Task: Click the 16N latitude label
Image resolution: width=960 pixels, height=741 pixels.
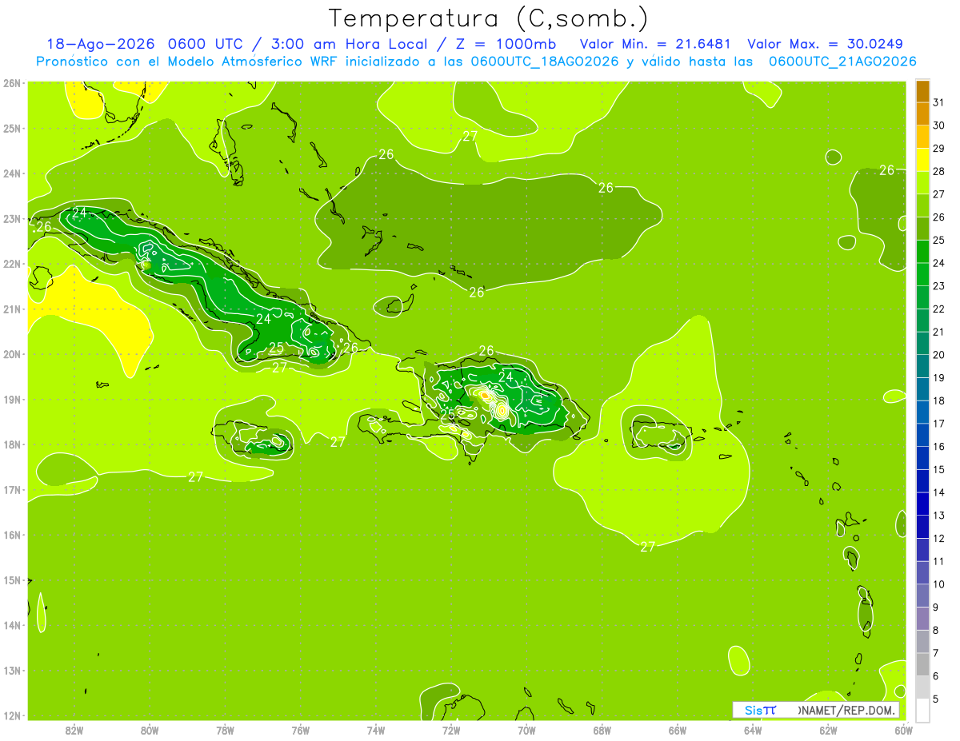Action: [11, 535]
